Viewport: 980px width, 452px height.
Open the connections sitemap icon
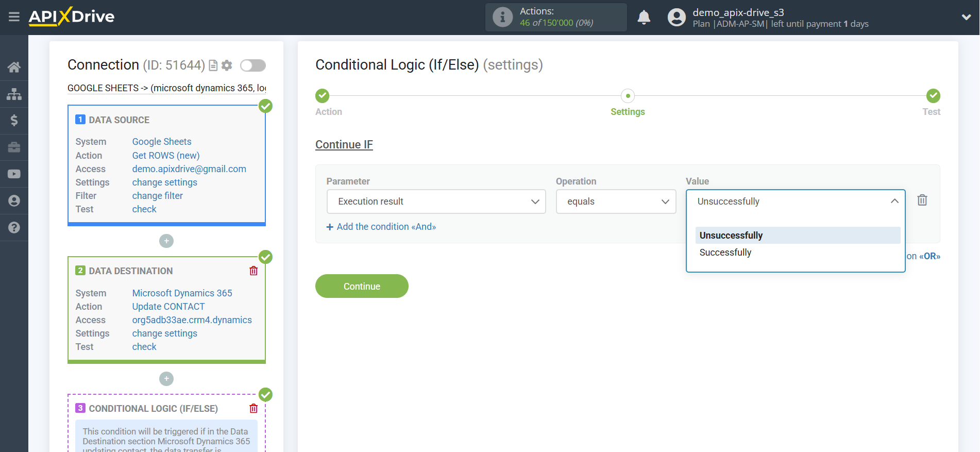click(14, 94)
